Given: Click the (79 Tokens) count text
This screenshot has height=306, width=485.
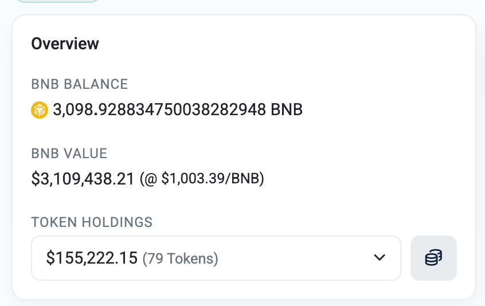Looking at the screenshot, I should (180, 259).
